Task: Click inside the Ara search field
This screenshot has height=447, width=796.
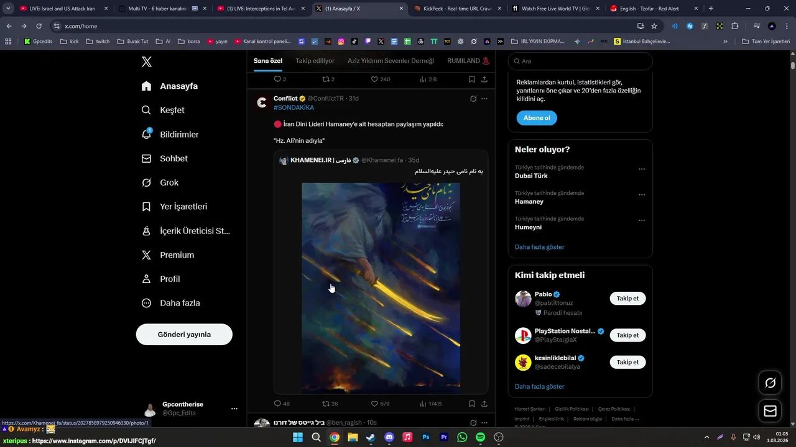Action: click(580, 61)
